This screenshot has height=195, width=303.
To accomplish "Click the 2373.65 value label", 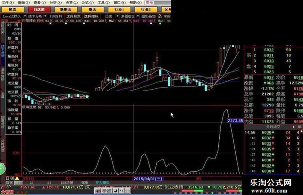I will coord(235,121).
